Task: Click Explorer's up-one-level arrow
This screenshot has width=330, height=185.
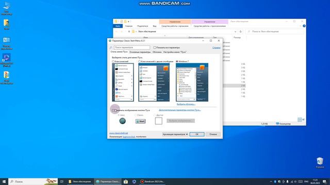Action: (129, 31)
